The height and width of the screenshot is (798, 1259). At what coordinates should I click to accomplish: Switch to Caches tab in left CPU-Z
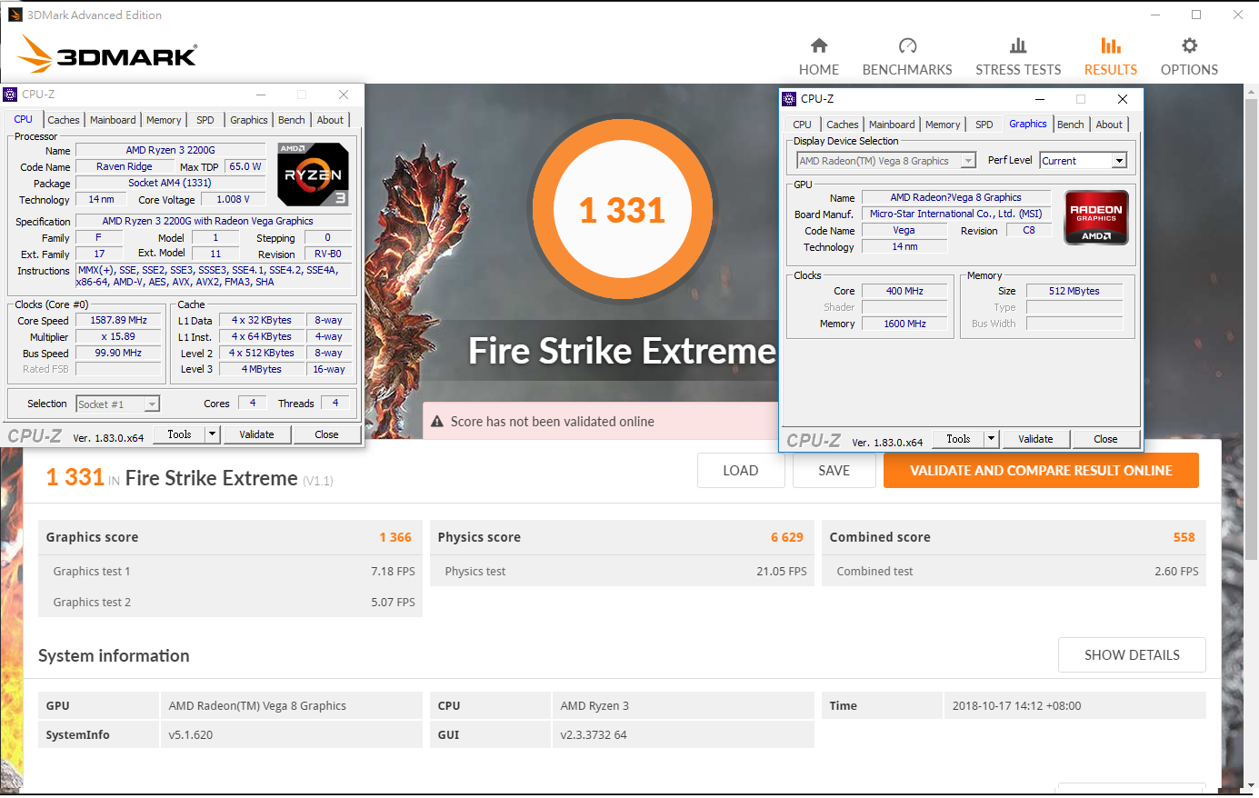point(64,120)
